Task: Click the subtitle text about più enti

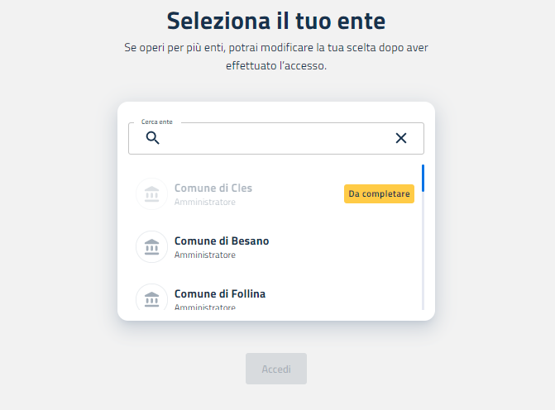Action: 276,47
